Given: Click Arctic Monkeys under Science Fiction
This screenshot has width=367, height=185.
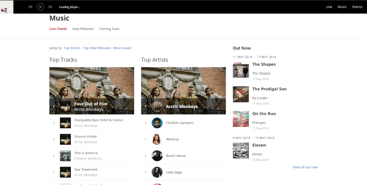Looking at the screenshot, I should tap(86, 142).
